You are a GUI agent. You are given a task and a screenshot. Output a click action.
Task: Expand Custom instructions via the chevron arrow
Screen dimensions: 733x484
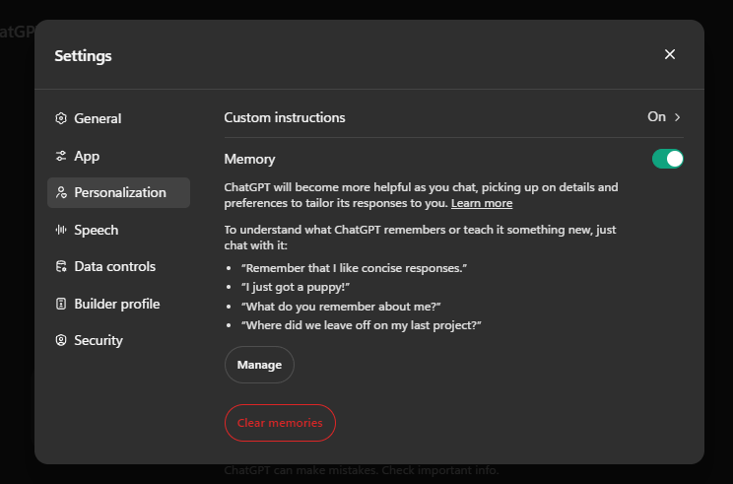[x=678, y=117]
